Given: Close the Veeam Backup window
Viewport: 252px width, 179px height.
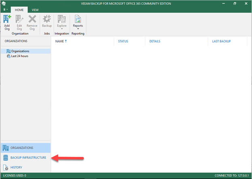Looking at the screenshot, I should (x=246, y=3).
